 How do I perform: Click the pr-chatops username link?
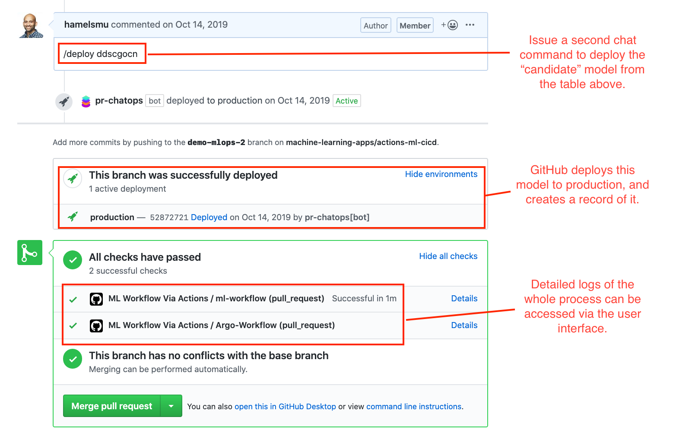click(119, 101)
